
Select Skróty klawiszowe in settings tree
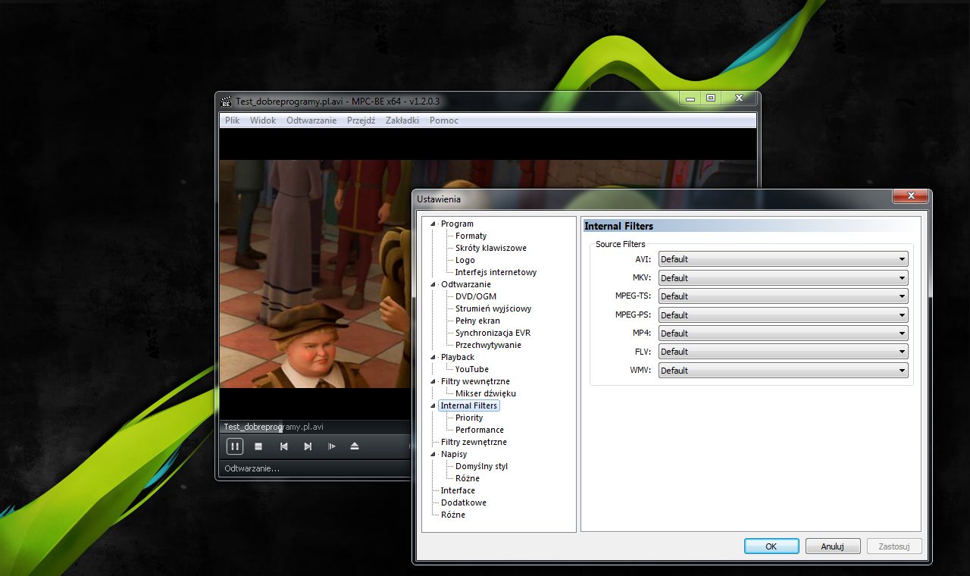(490, 248)
